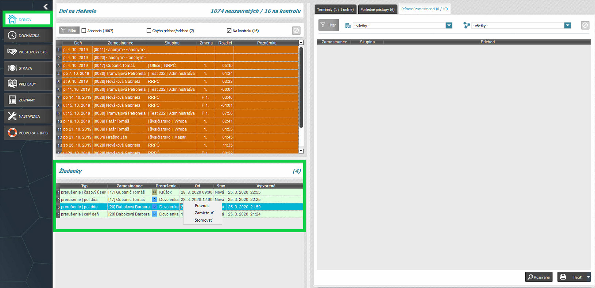Click the Dovolenka icon in request row 4

tap(155, 214)
